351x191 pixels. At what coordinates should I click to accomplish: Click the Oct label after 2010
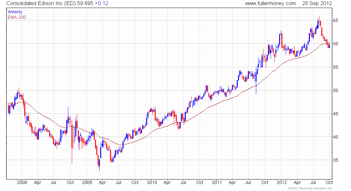200,182
